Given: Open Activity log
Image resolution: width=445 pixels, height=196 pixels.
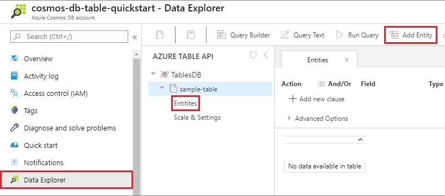Looking at the screenshot, I should (x=41, y=76).
